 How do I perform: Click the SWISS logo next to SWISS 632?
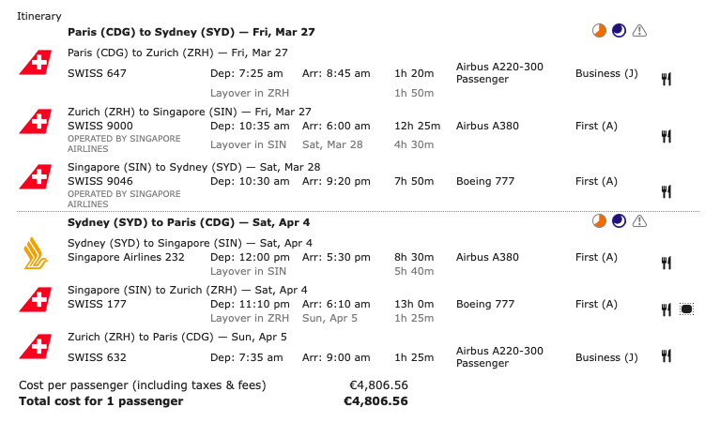[34, 348]
